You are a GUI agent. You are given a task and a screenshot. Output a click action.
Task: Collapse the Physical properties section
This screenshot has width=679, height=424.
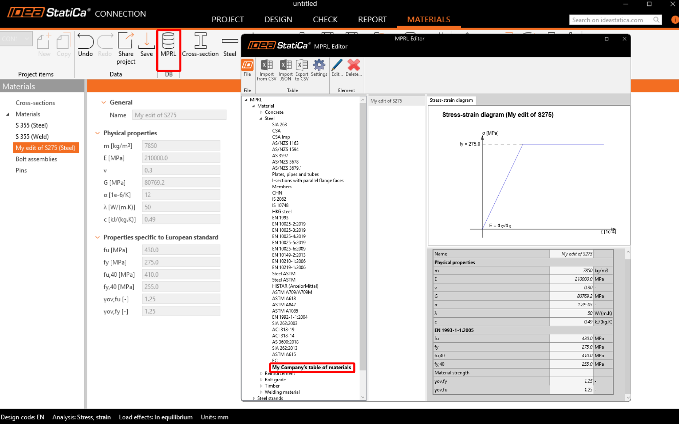(x=97, y=133)
